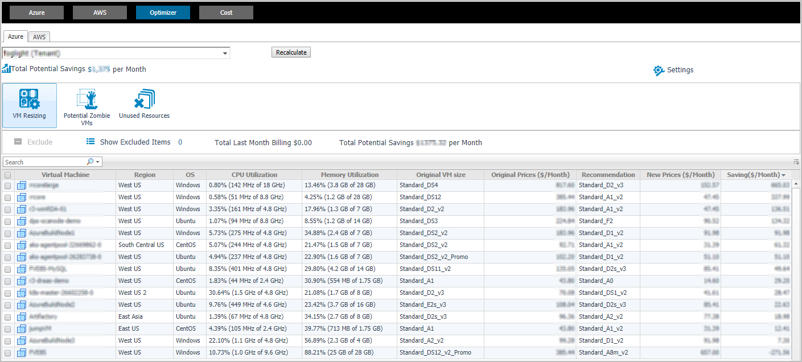Open the Unused Resources view
This screenshot has height=362, width=802.
point(144,98)
